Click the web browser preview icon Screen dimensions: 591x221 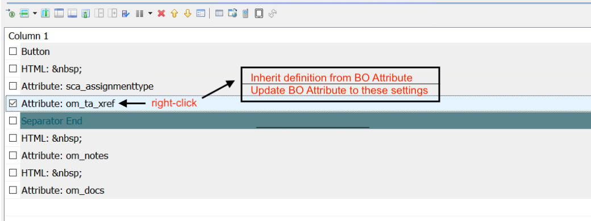(x=232, y=14)
